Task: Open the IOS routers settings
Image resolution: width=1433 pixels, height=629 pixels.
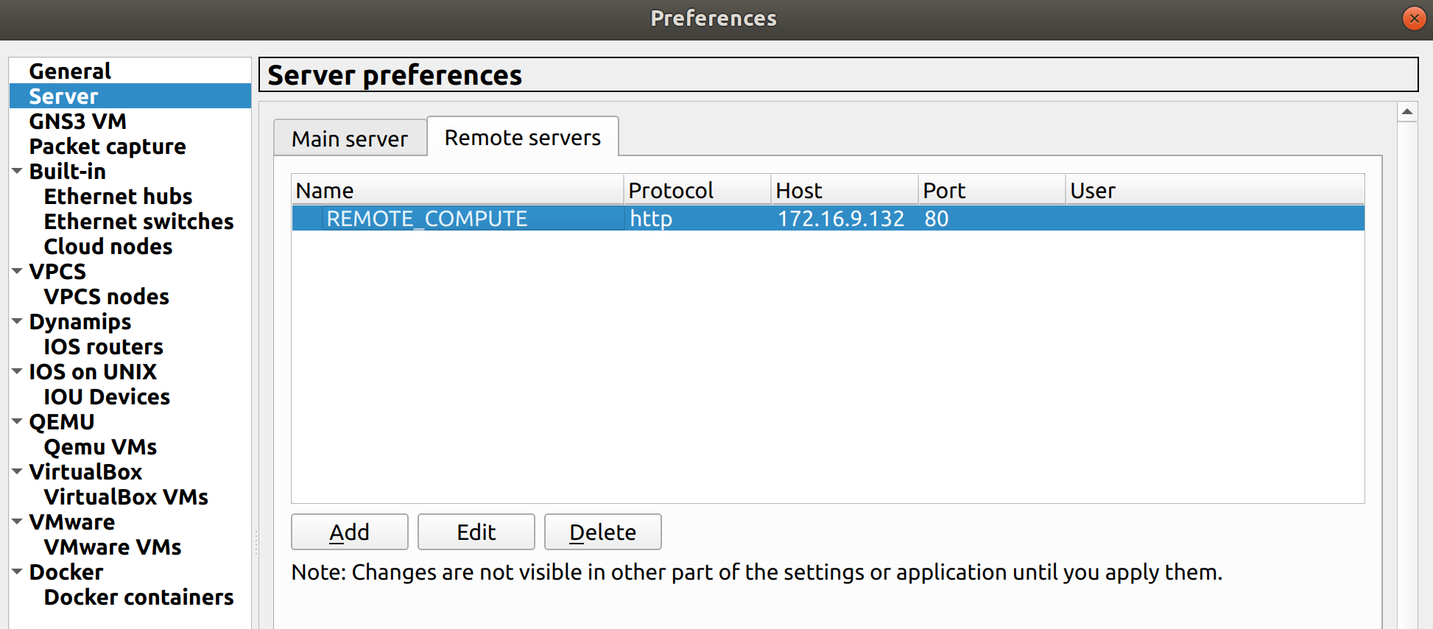Action: pyautogui.click(x=103, y=346)
